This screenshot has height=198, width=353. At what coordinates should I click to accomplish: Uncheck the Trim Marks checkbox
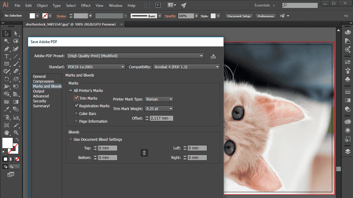[77, 98]
